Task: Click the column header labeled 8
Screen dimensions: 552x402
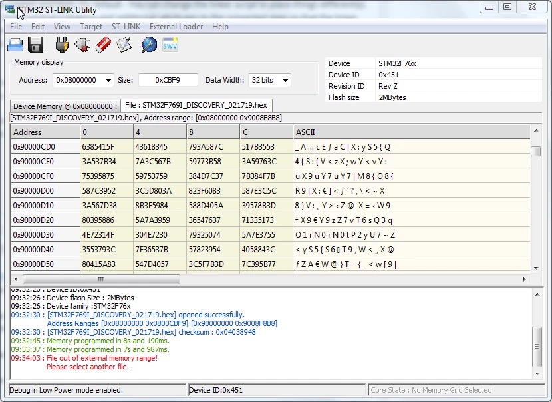Action: 213,132
